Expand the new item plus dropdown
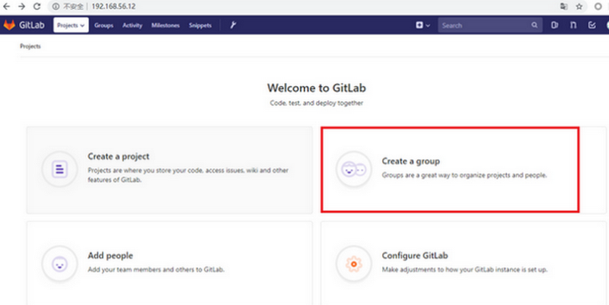 [423, 25]
